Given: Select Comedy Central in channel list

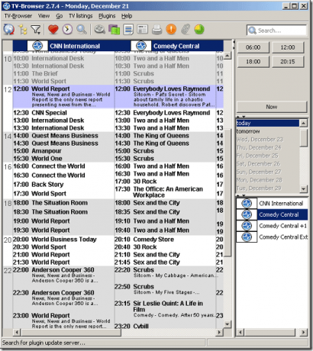Looking at the screenshot, I should click(272, 214).
